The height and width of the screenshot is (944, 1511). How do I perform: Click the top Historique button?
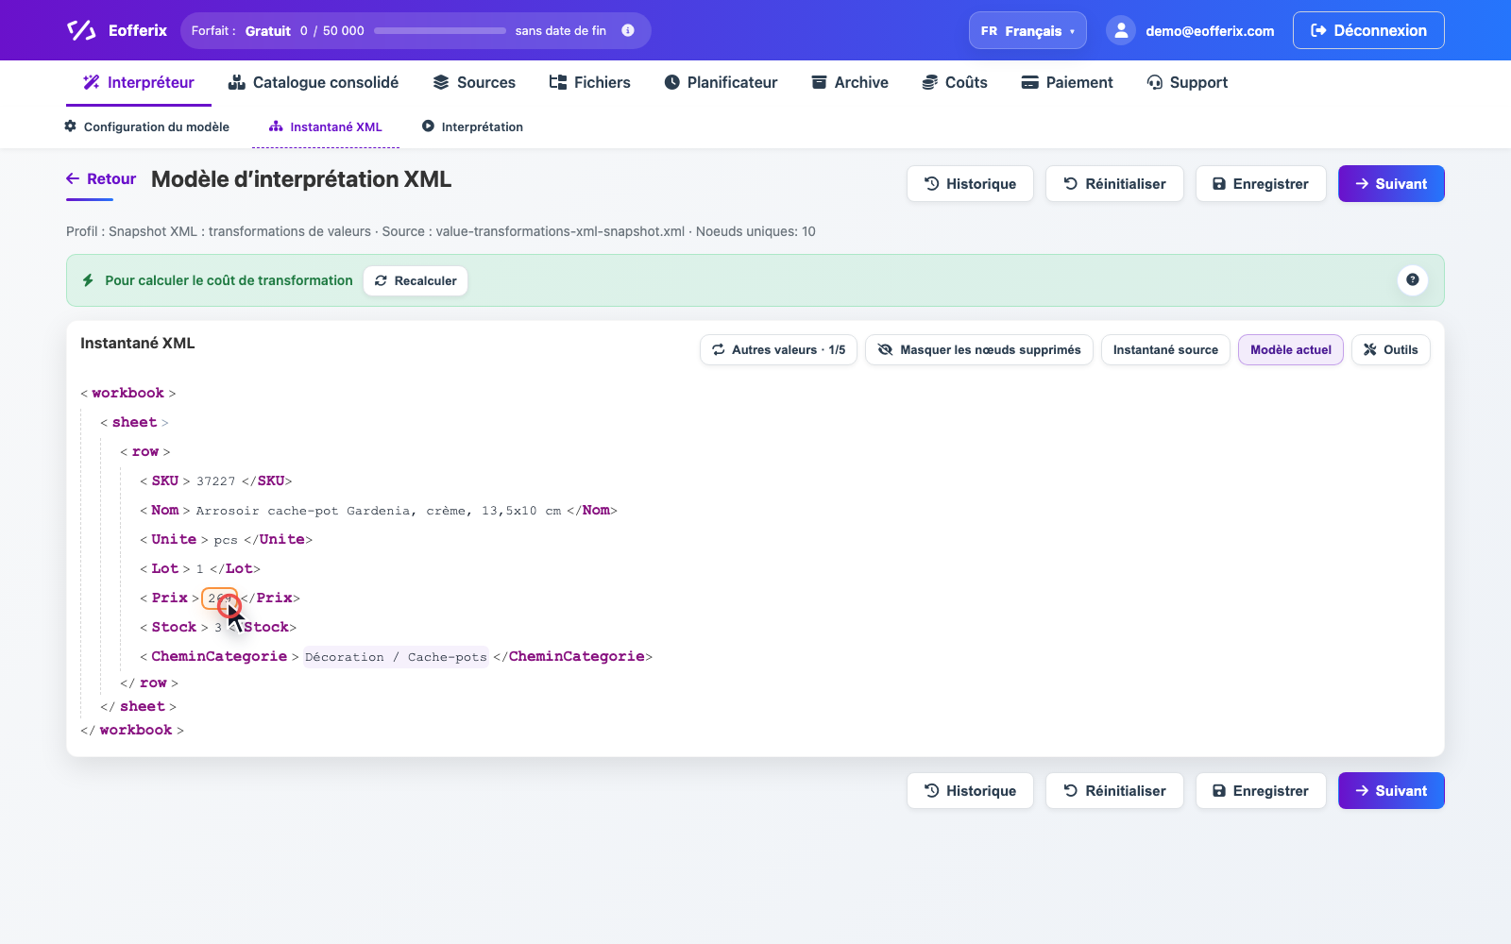970,184
